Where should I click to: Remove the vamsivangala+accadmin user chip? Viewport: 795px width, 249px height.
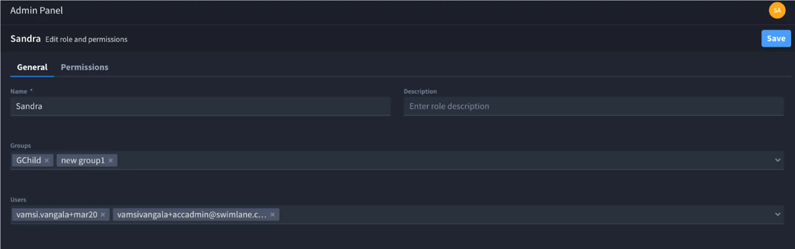(x=272, y=215)
